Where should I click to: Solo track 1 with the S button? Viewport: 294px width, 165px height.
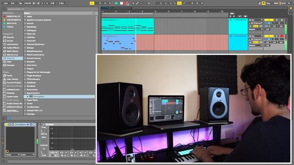tap(277, 20)
